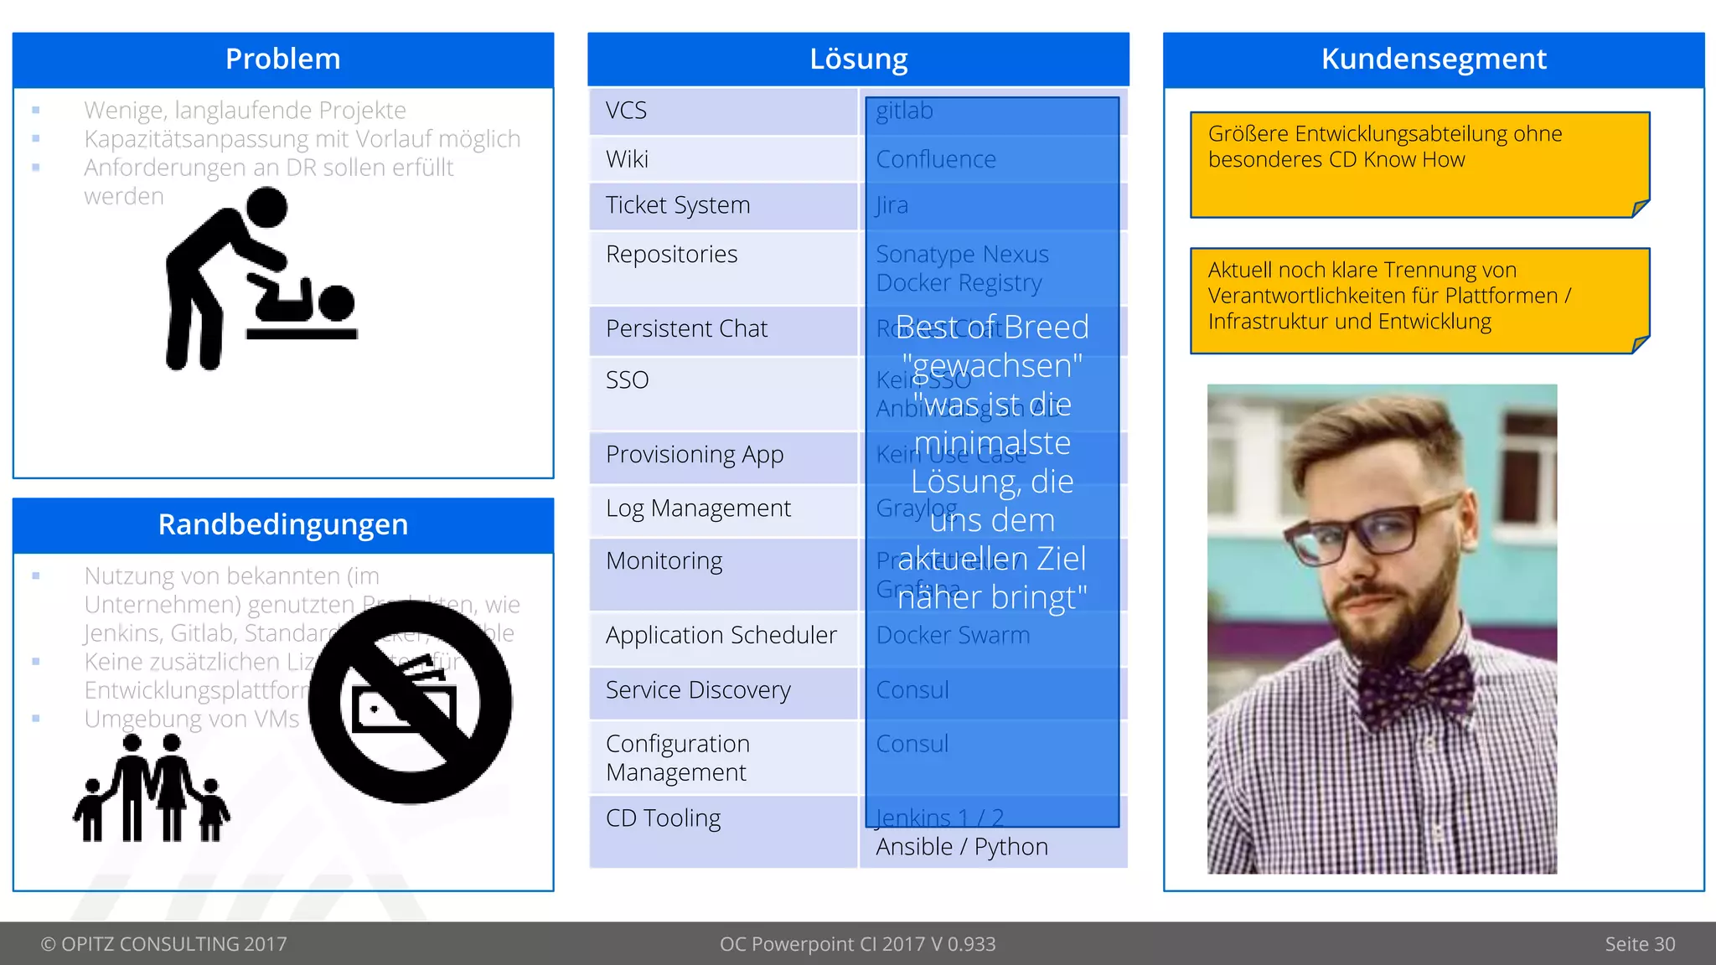Image resolution: width=1716 pixels, height=965 pixels.
Task: Click the no-money prohibition icon
Action: coord(411,702)
